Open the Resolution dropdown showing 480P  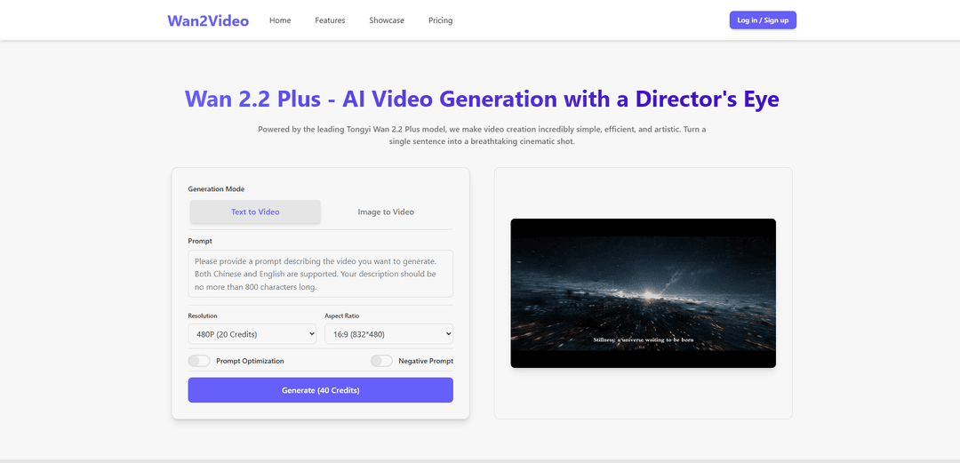(x=252, y=334)
